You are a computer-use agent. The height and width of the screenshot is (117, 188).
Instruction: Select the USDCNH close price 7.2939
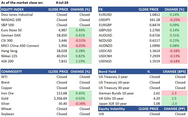point(155,56)
